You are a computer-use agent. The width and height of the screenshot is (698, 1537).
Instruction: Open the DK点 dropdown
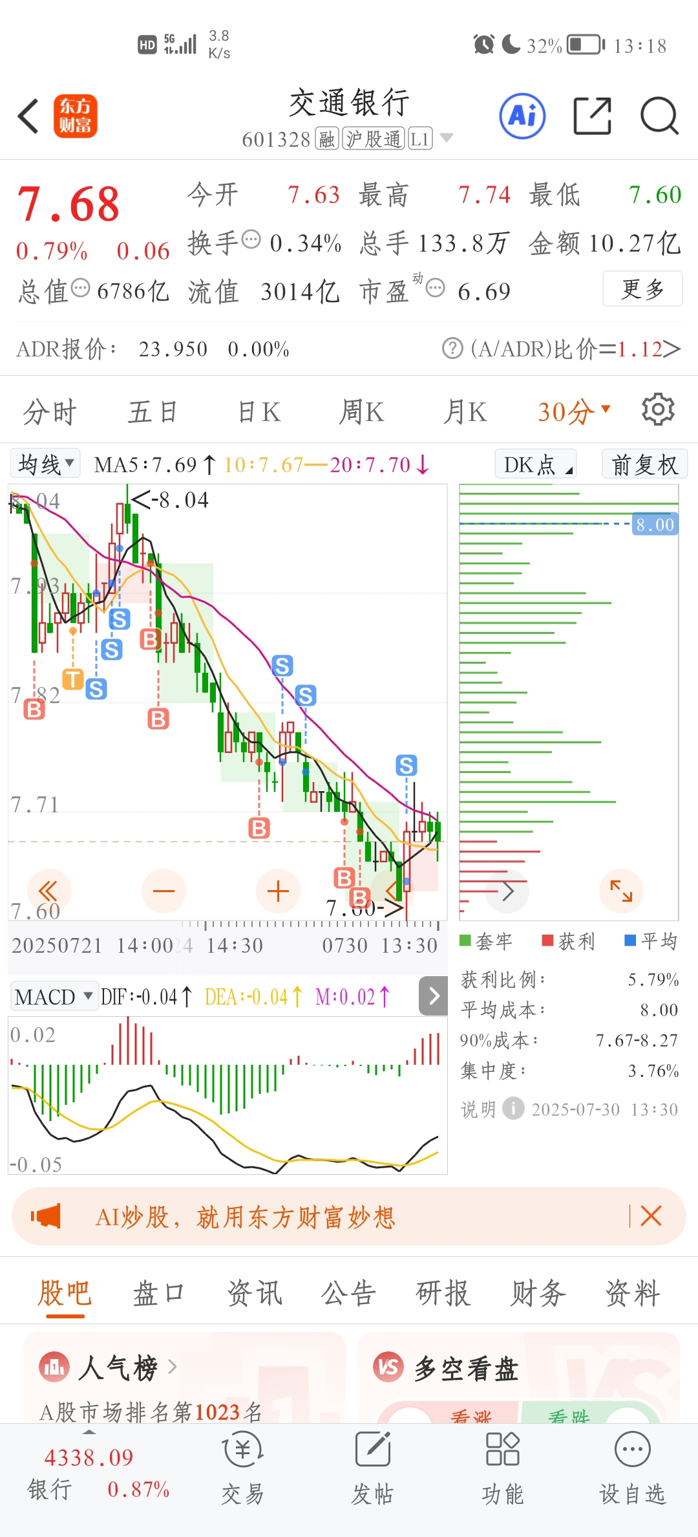tap(536, 464)
